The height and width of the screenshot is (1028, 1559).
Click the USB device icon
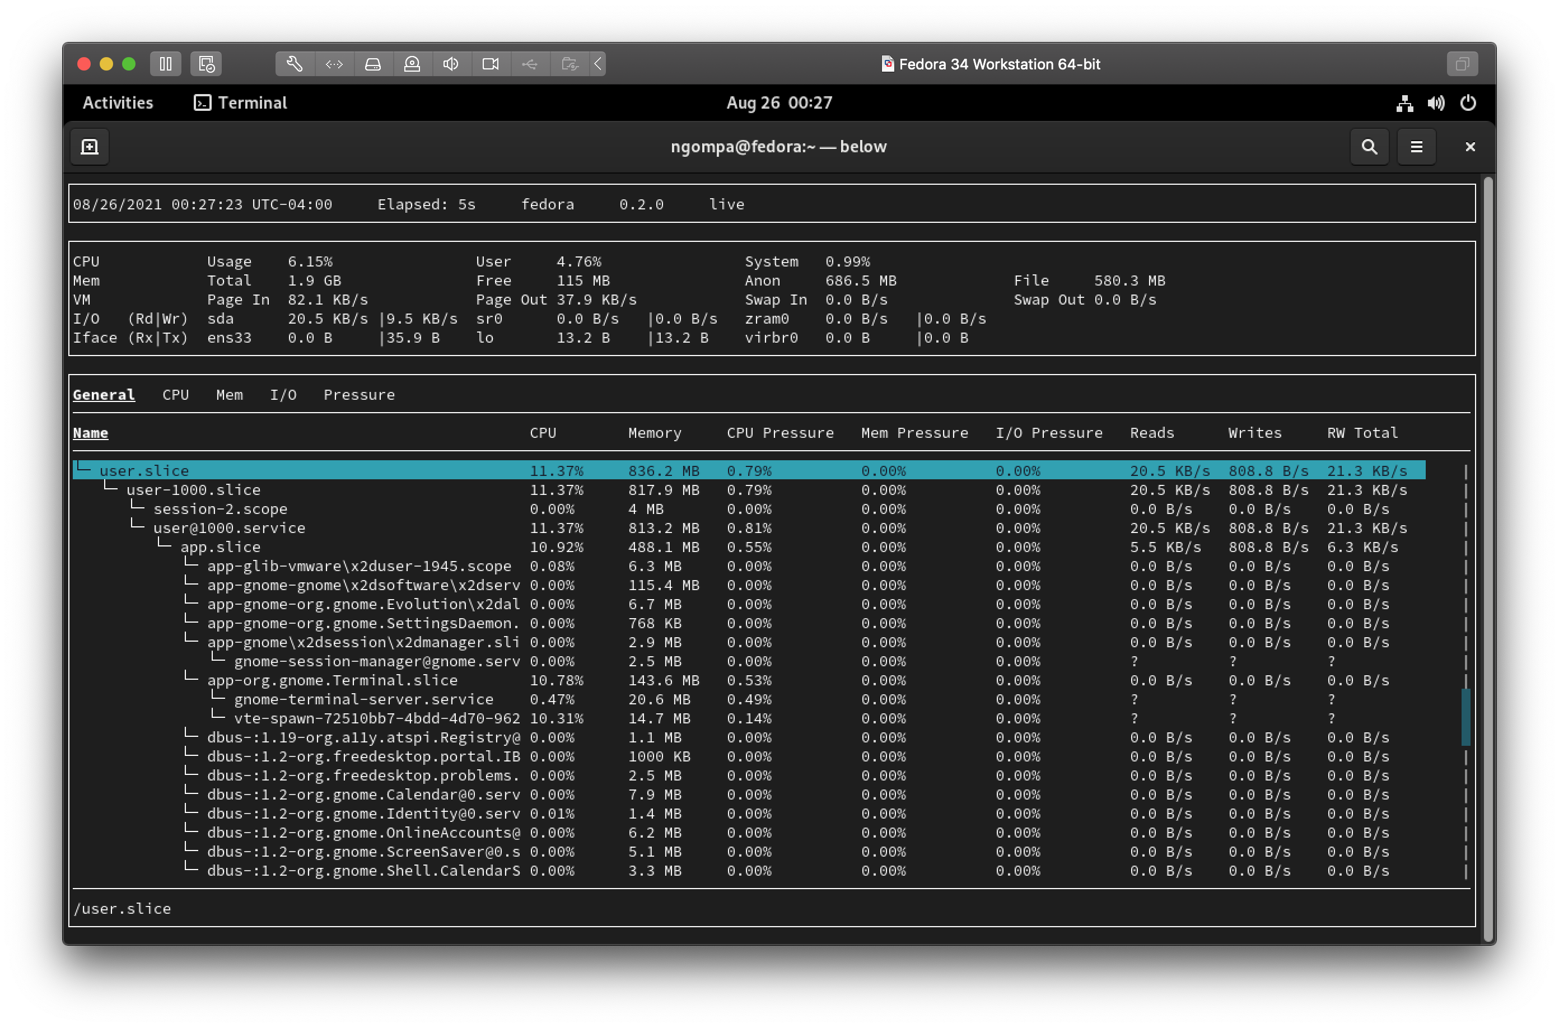point(530,64)
